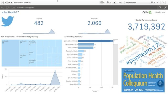Click the Qlik Healthcare account label
The height and width of the screenshot is (94, 168).
point(73,78)
